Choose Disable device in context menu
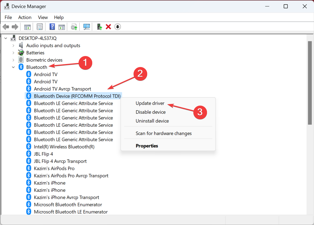 [x=151, y=112]
